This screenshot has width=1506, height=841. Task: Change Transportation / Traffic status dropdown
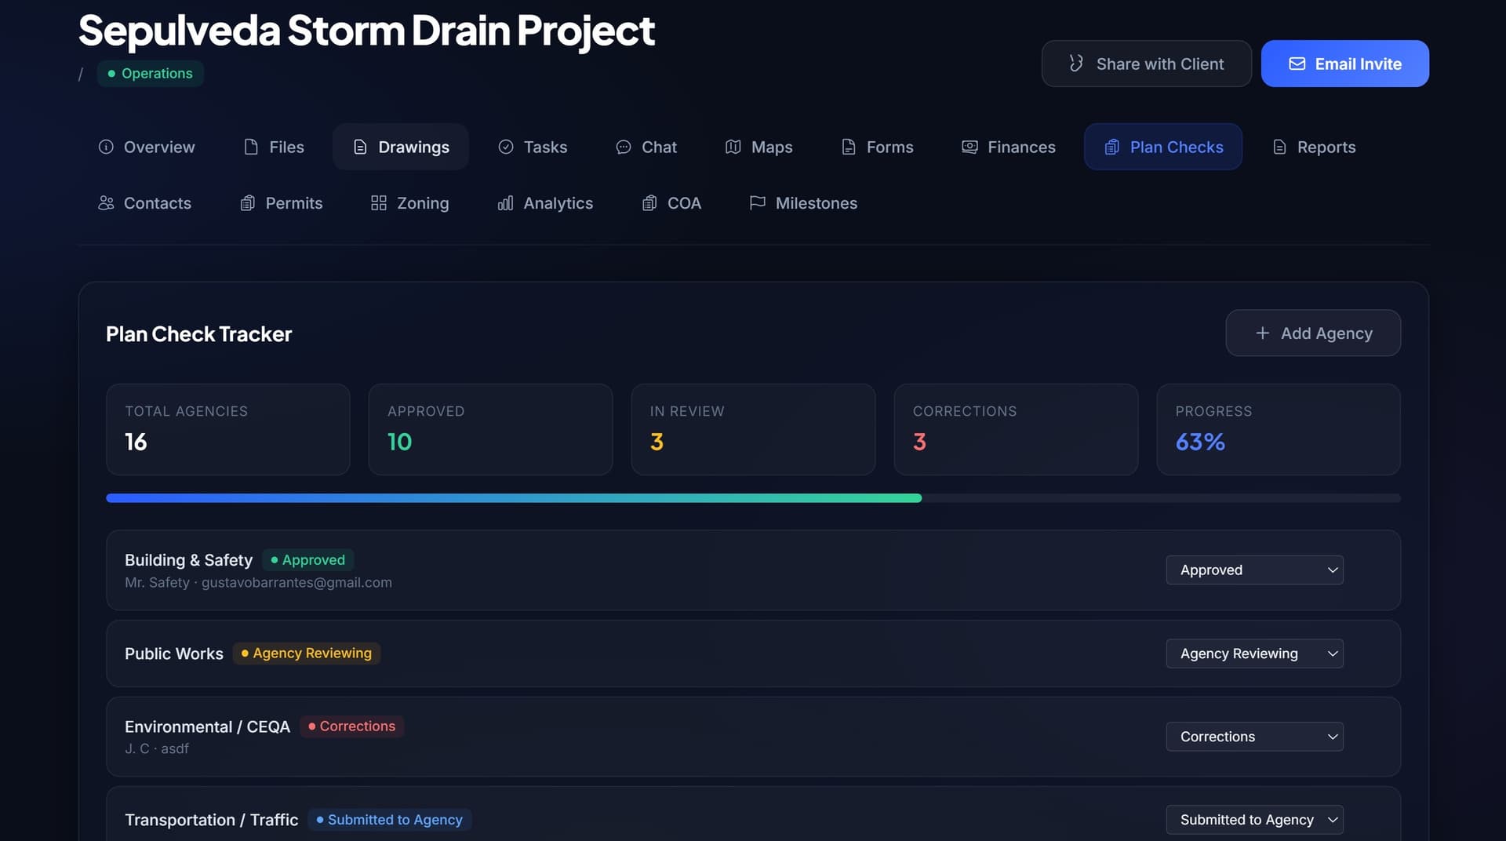click(1254, 820)
